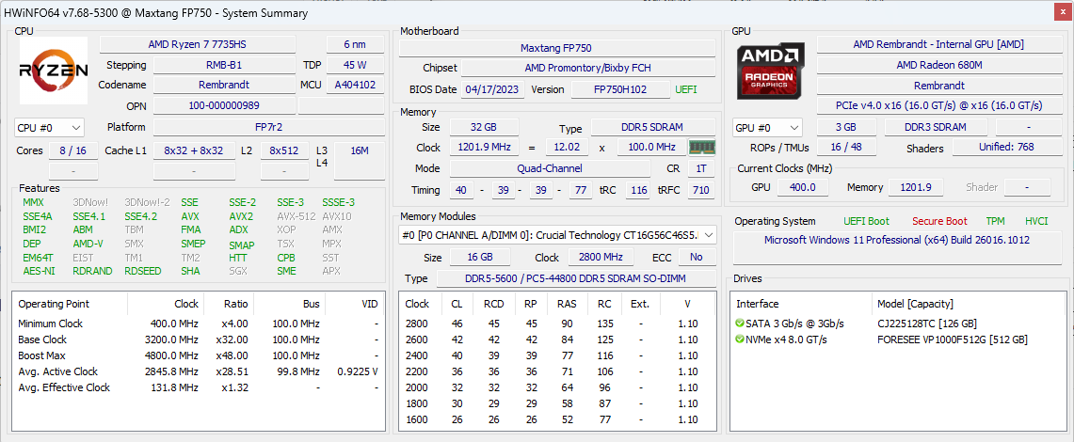
Task: Click the Quad-Channel memory mode field
Action: [550, 168]
